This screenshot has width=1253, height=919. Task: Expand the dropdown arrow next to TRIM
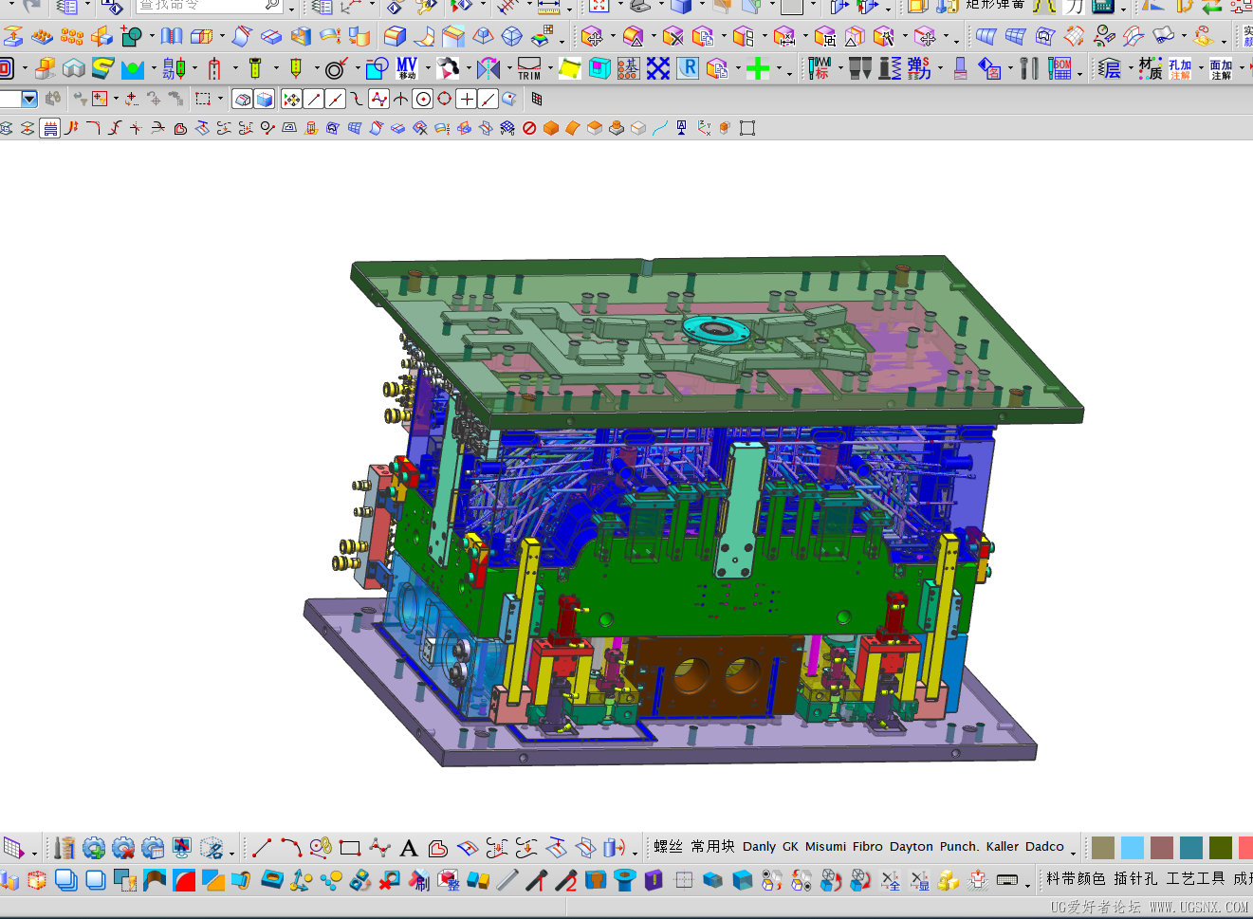coord(551,69)
